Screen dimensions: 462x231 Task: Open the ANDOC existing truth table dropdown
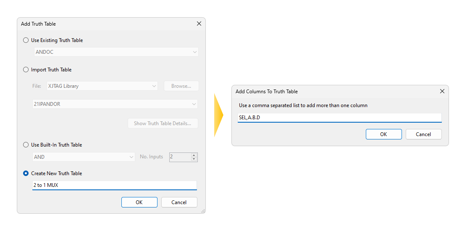pos(116,52)
